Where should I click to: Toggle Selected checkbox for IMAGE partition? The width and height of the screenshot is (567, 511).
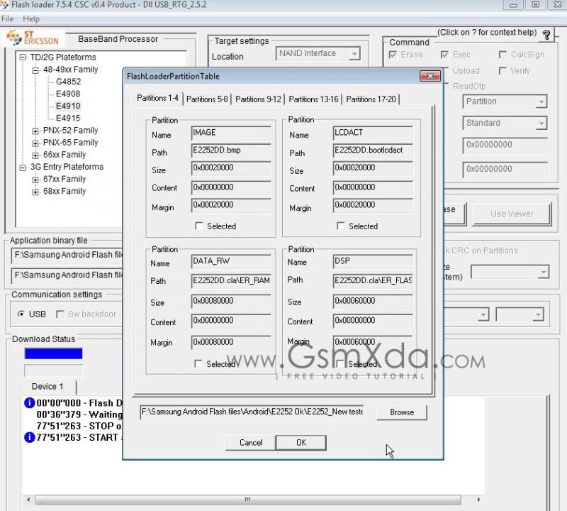click(198, 226)
